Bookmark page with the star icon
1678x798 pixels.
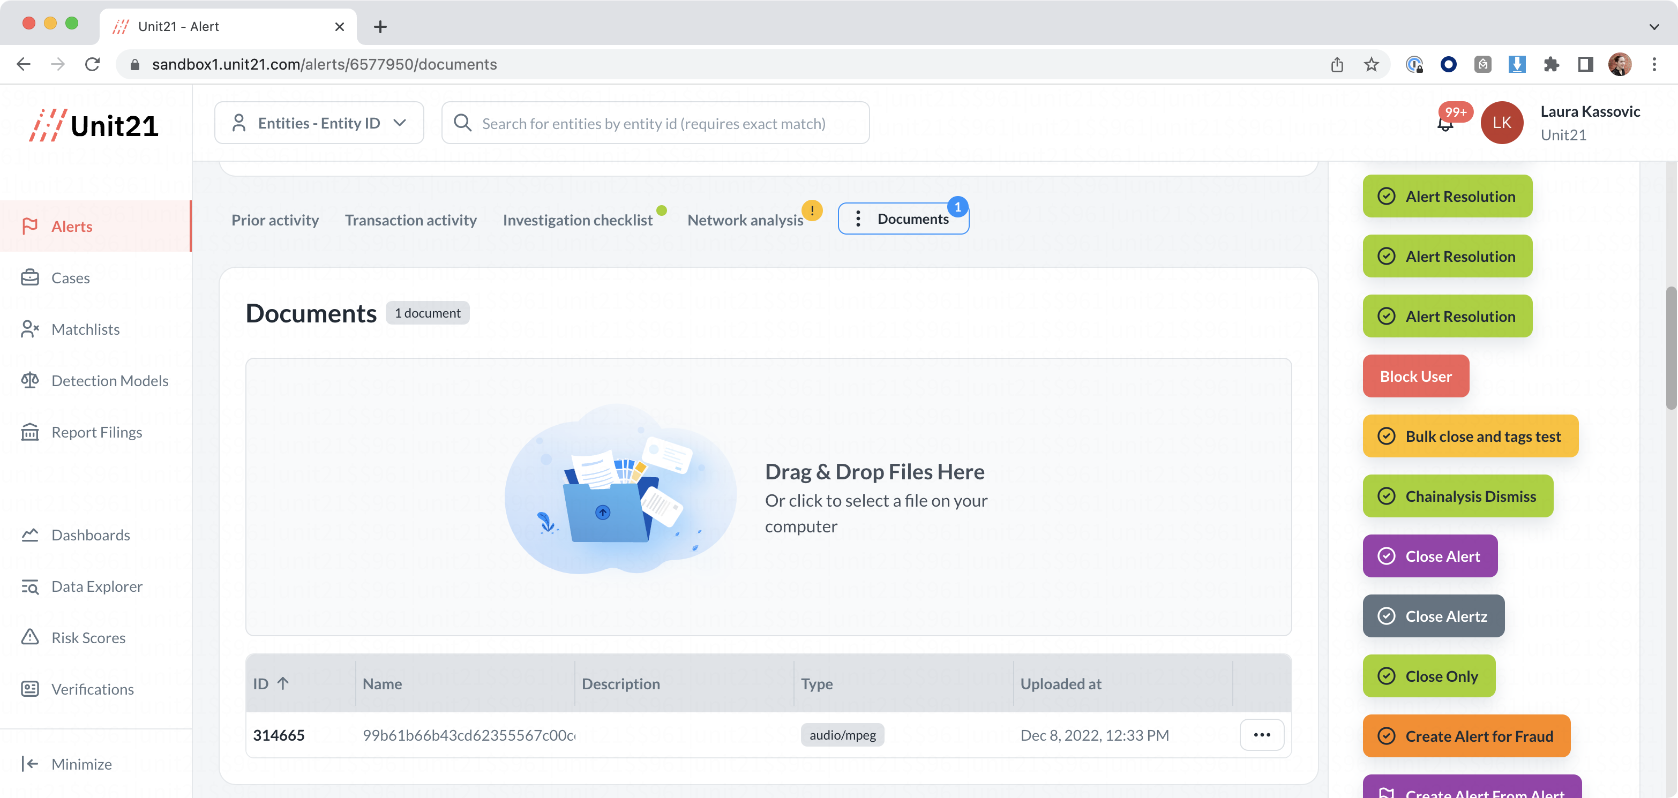point(1371,64)
